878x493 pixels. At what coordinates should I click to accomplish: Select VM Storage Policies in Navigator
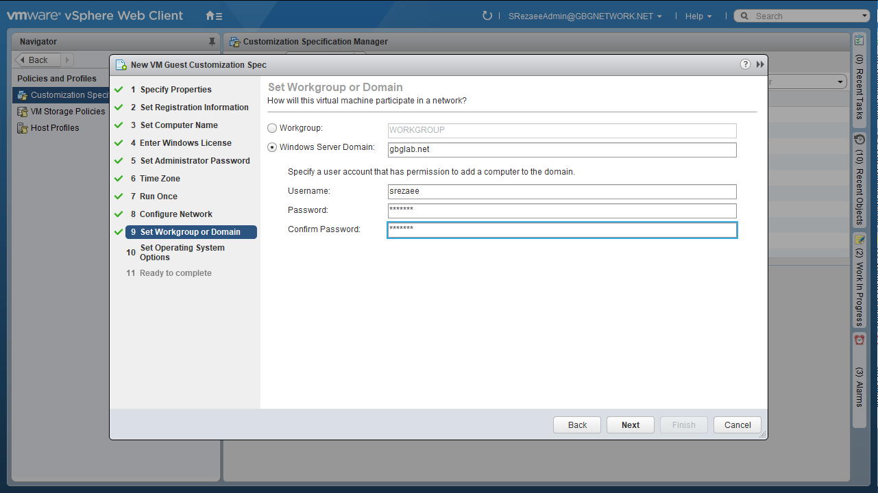click(67, 112)
